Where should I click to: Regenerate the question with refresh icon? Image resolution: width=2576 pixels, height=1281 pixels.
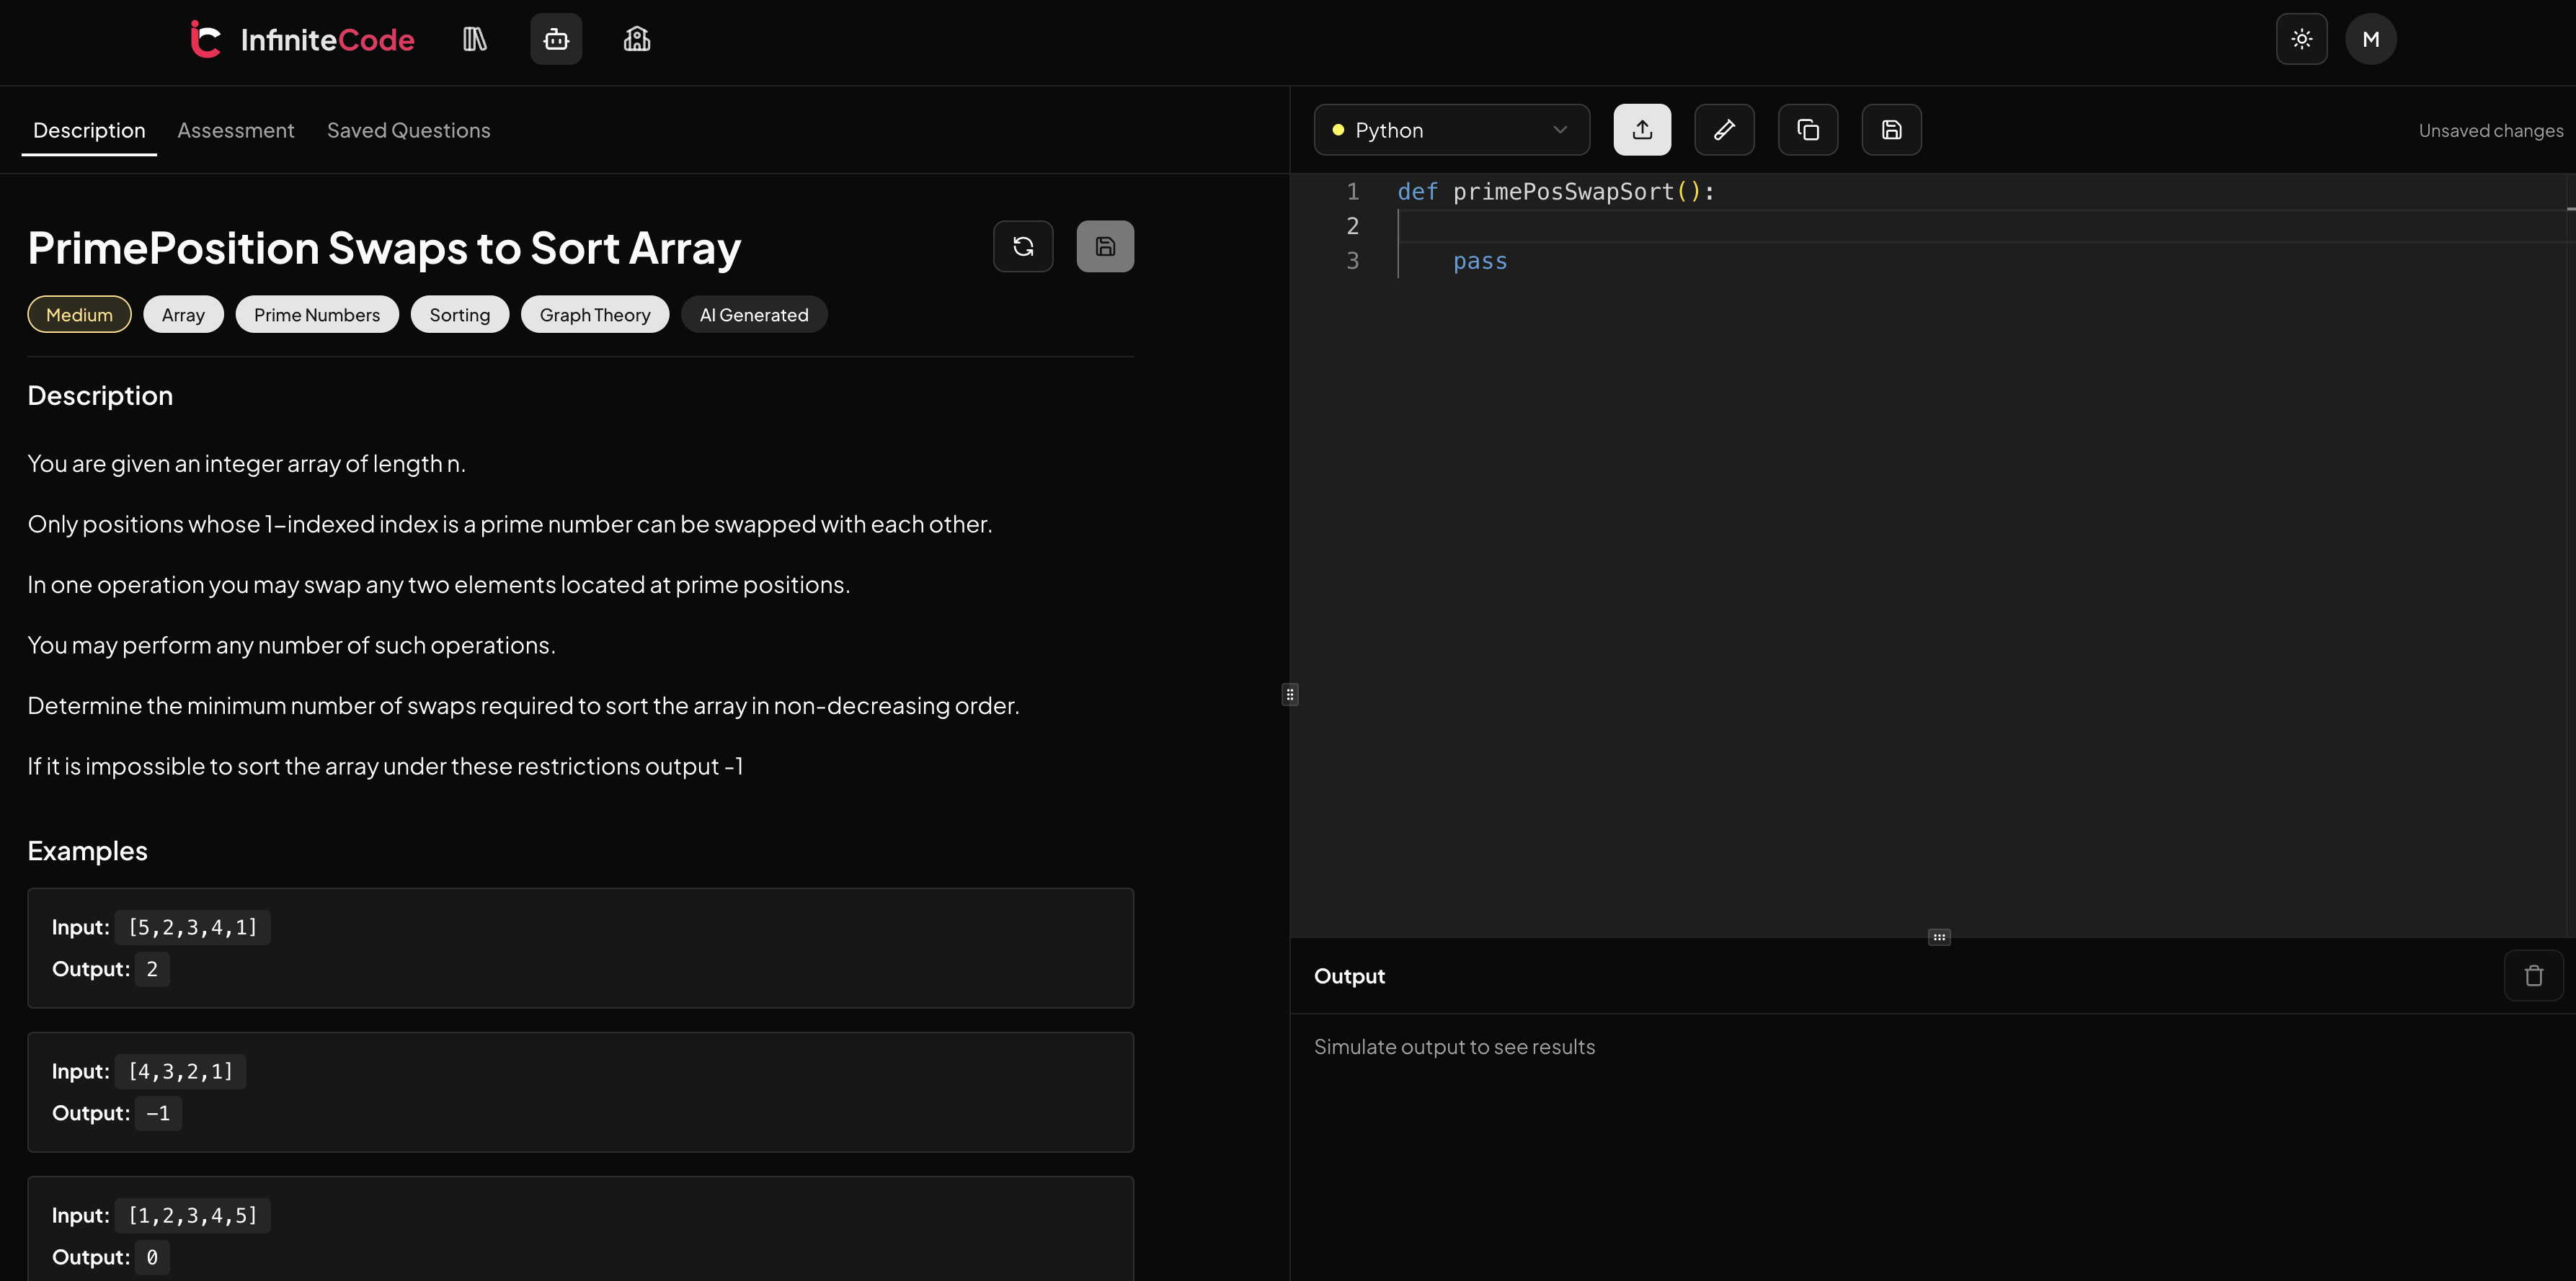tap(1023, 247)
